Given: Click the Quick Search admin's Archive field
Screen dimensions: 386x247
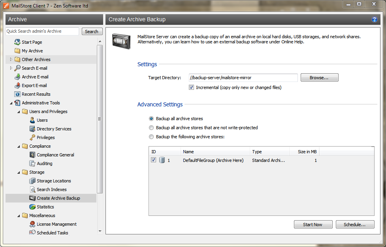Looking at the screenshot, I should point(42,31).
